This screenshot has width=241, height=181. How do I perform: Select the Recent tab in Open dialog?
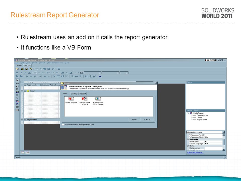click(83, 94)
